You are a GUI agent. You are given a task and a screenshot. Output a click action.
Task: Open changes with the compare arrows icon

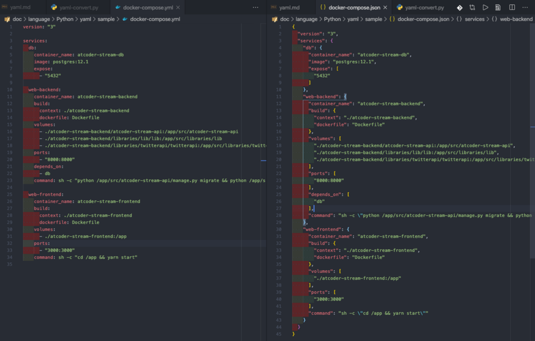click(472, 7)
